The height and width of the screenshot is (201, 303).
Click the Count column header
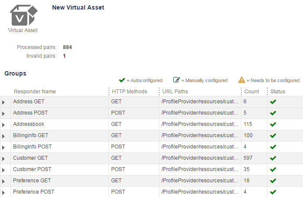(x=251, y=92)
